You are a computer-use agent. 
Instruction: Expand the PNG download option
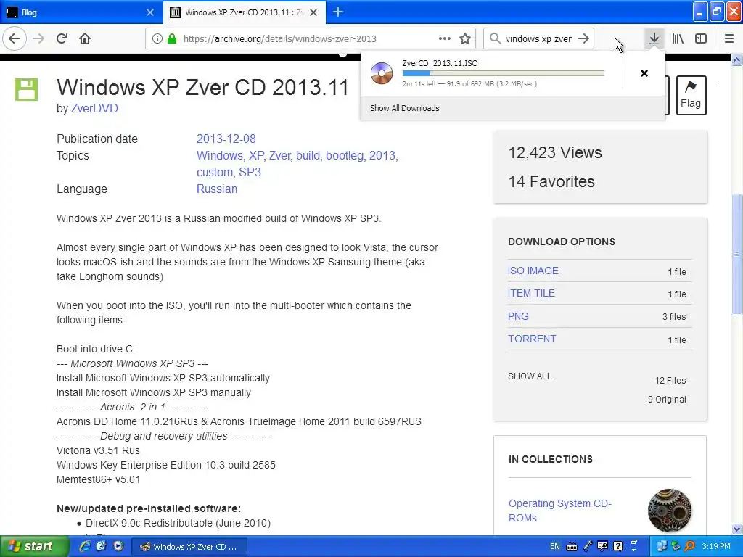point(518,316)
